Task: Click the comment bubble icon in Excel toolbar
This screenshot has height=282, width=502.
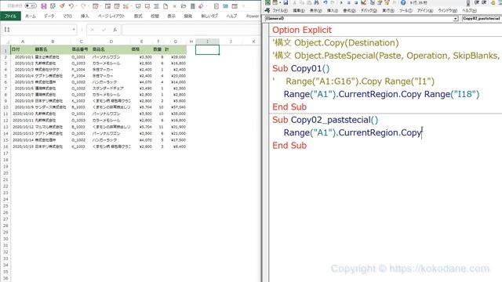Action: tap(138, 6)
